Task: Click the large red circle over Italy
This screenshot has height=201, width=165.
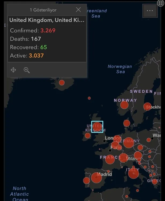Action: 133,173
